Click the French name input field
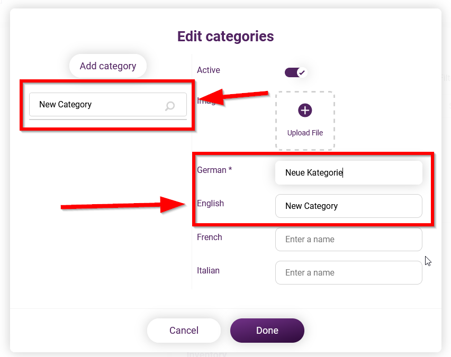The image size is (451, 357). point(349,239)
